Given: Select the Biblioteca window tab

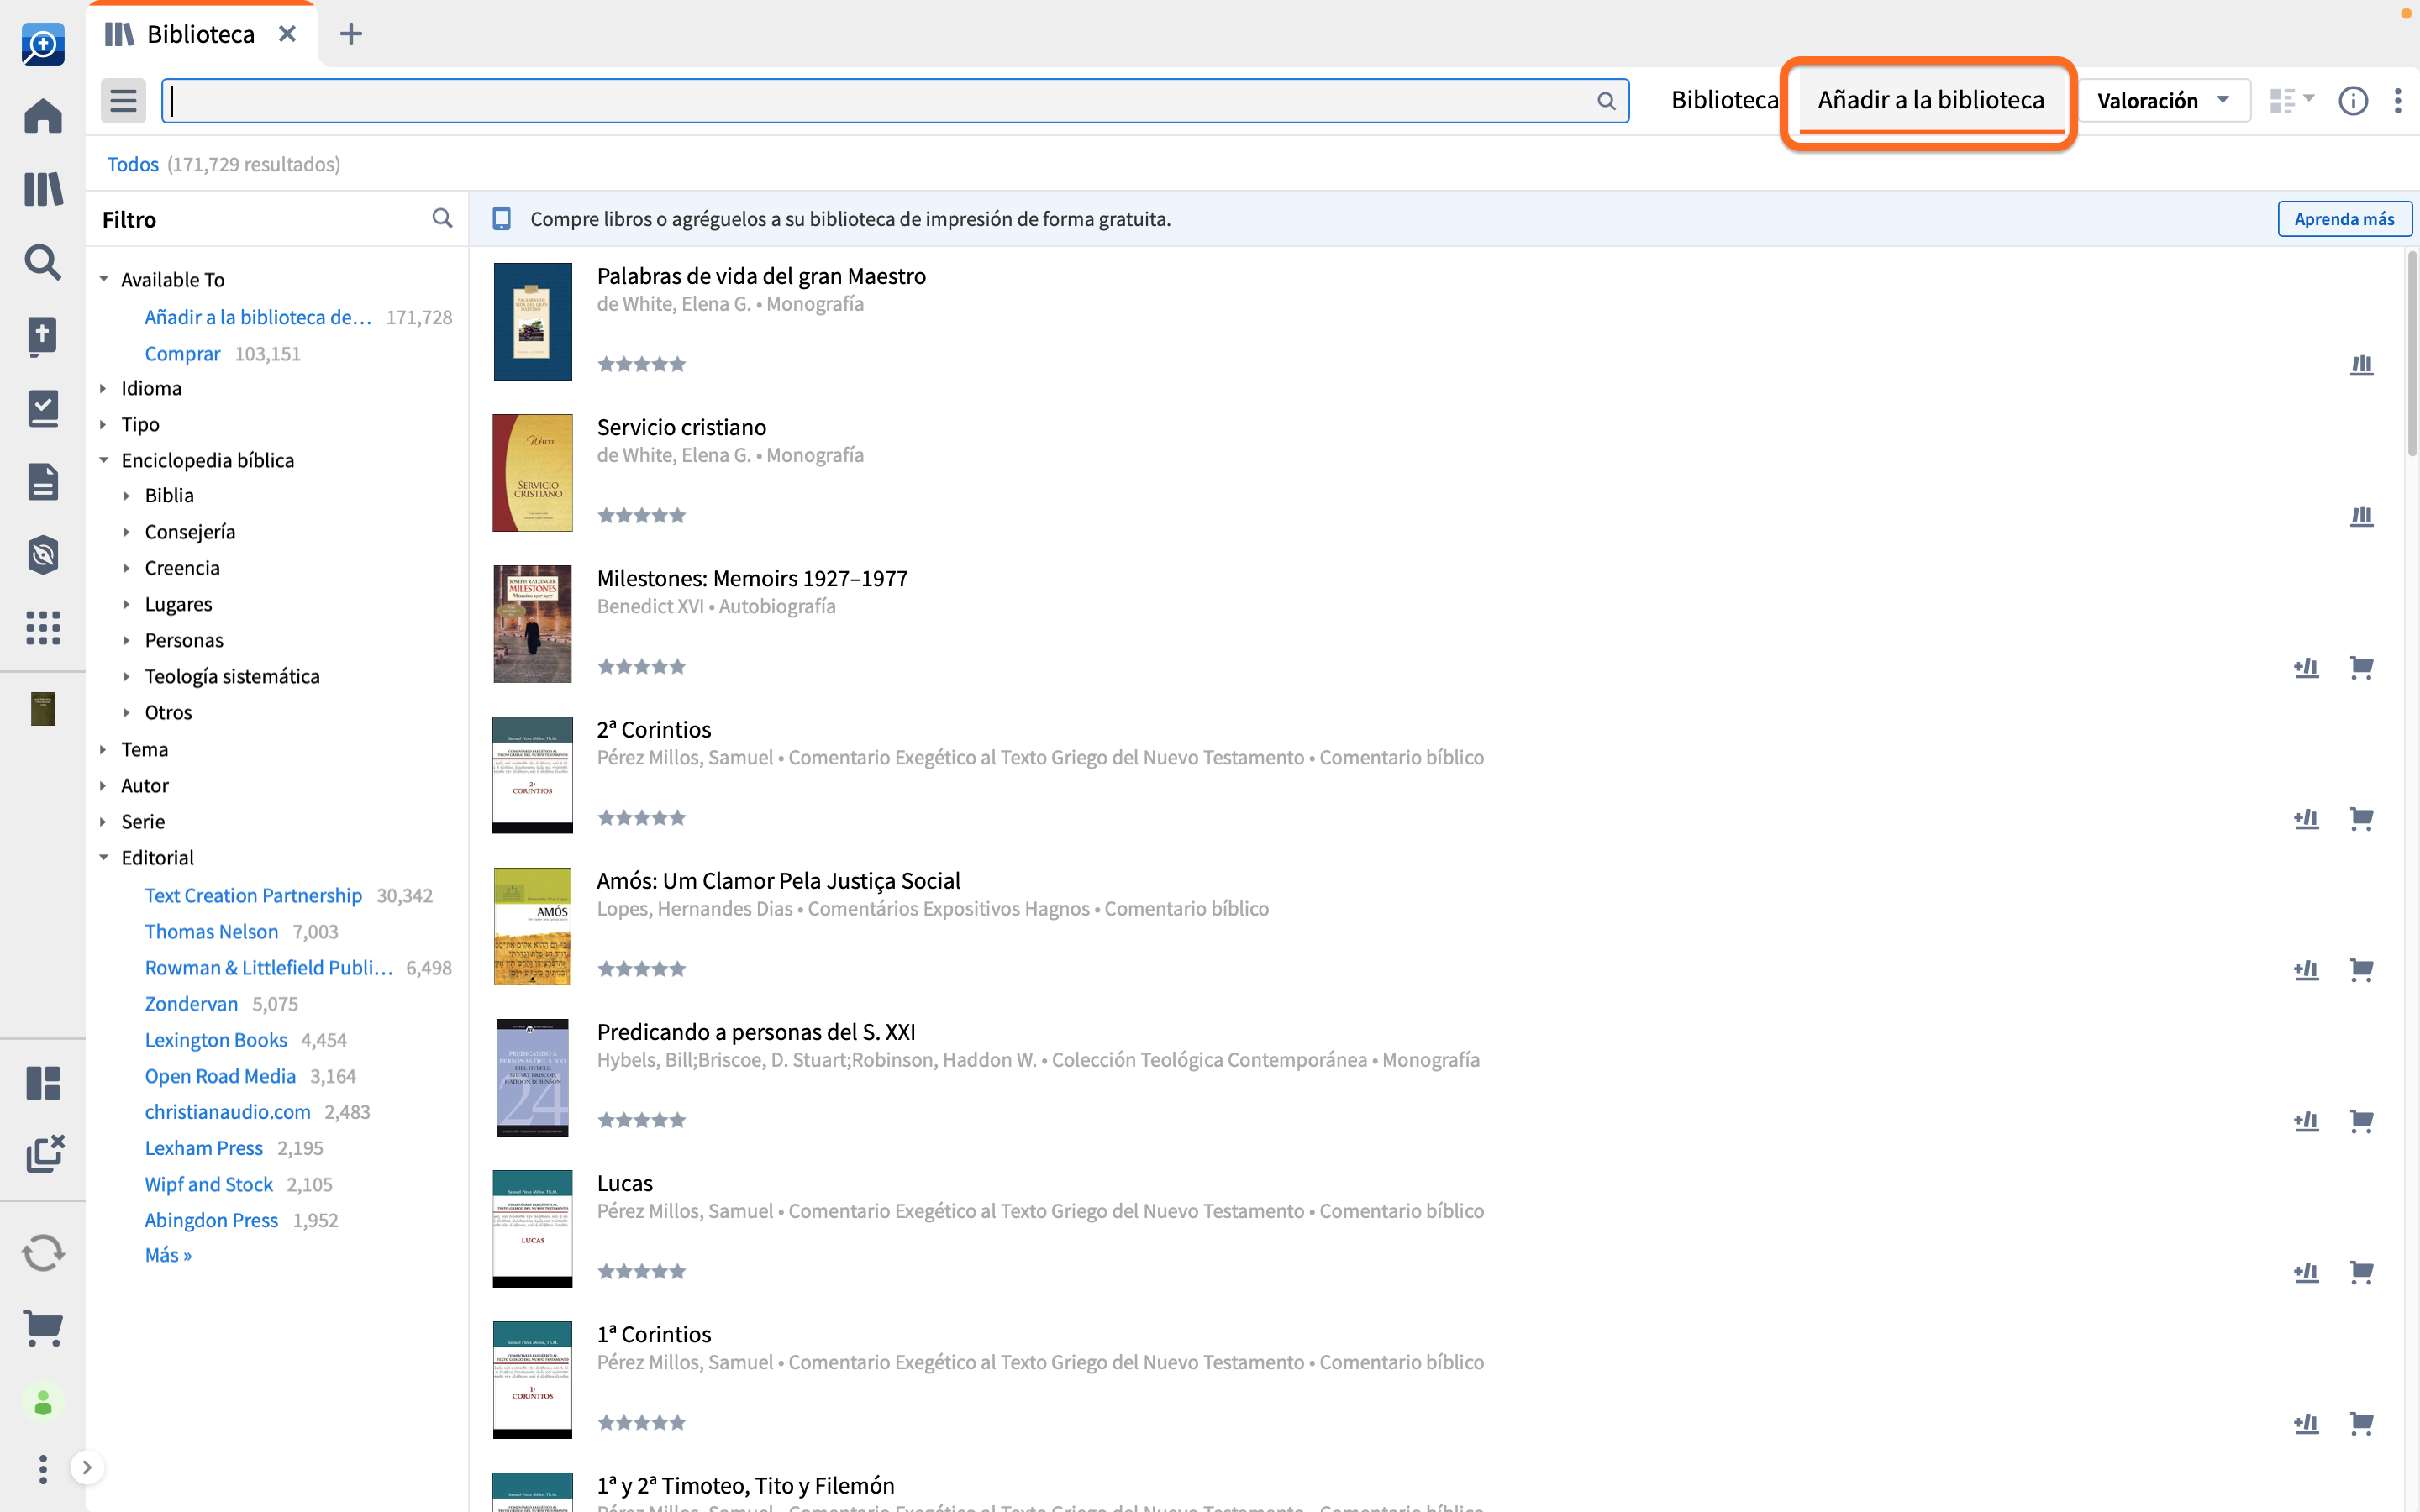Looking at the screenshot, I should point(200,34).
